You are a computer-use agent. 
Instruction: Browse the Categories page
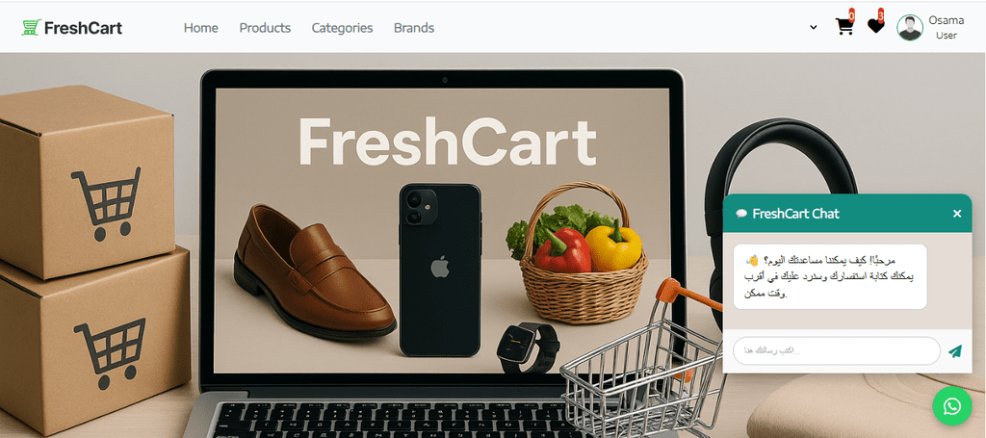342,28
